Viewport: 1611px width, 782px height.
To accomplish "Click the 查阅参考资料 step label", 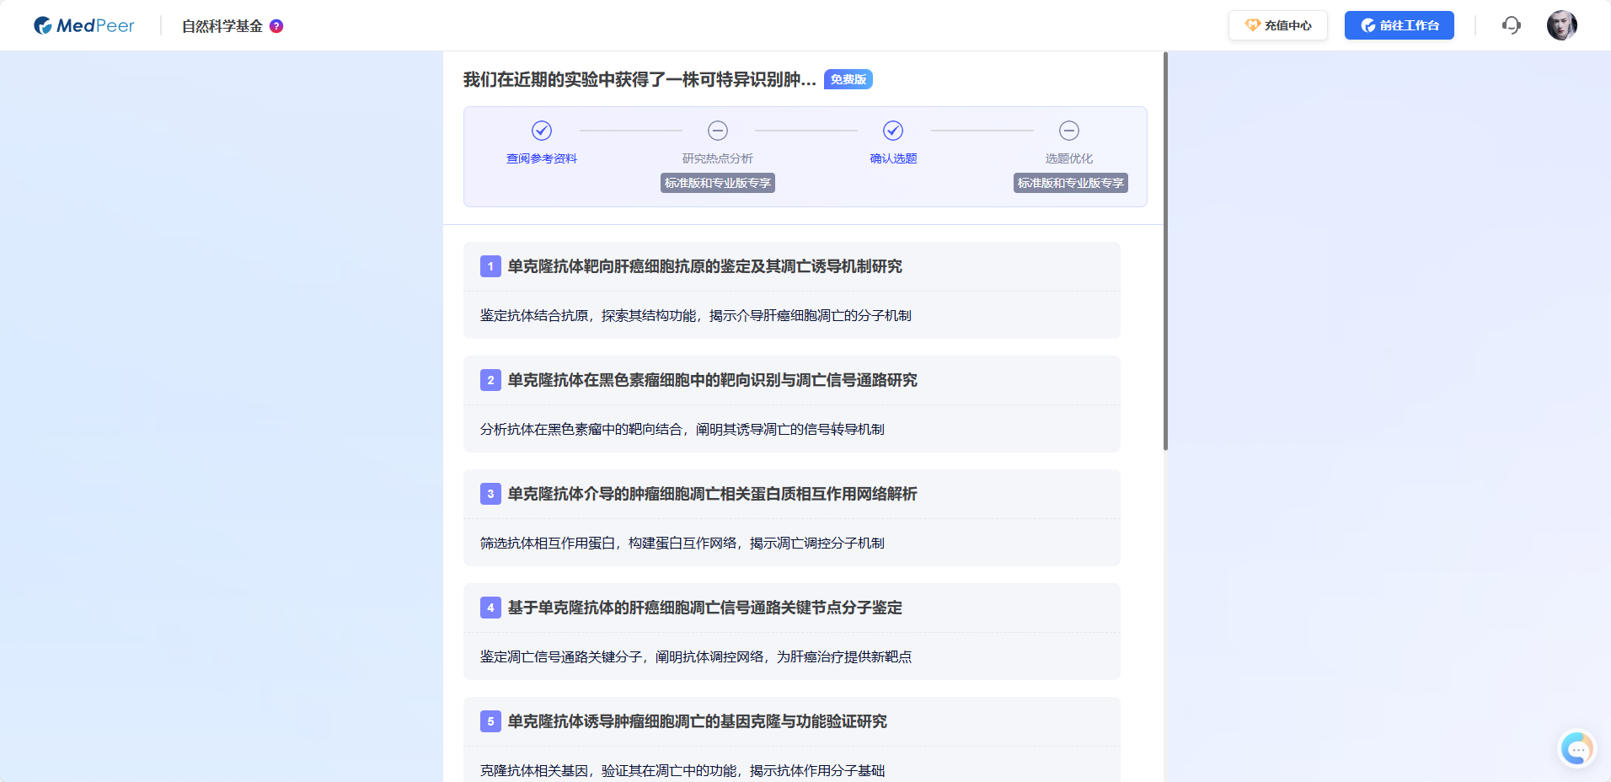I will click(x=542, y=158).
